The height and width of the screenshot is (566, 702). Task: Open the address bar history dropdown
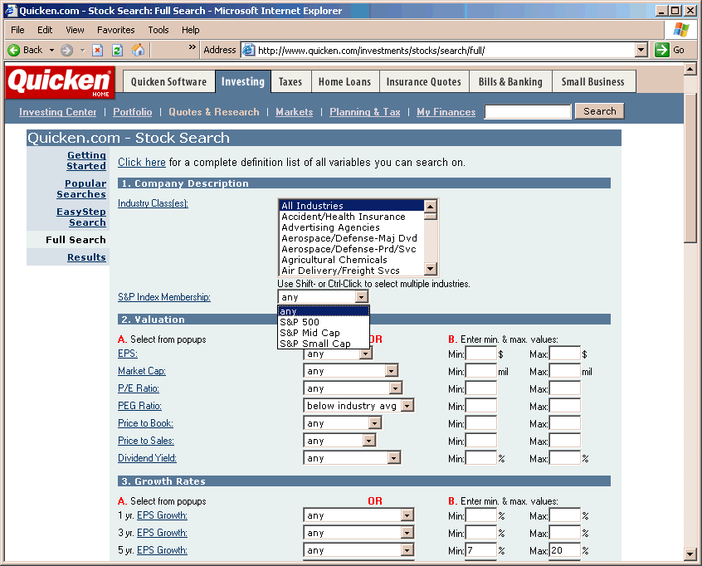point(641,49)
